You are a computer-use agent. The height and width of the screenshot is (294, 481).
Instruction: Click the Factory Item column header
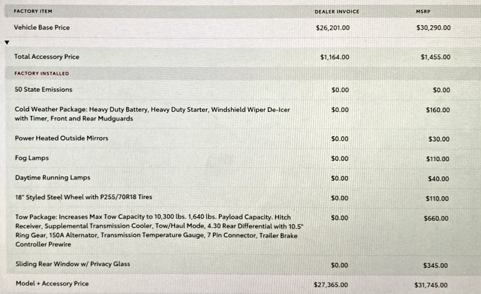(33, 11)
